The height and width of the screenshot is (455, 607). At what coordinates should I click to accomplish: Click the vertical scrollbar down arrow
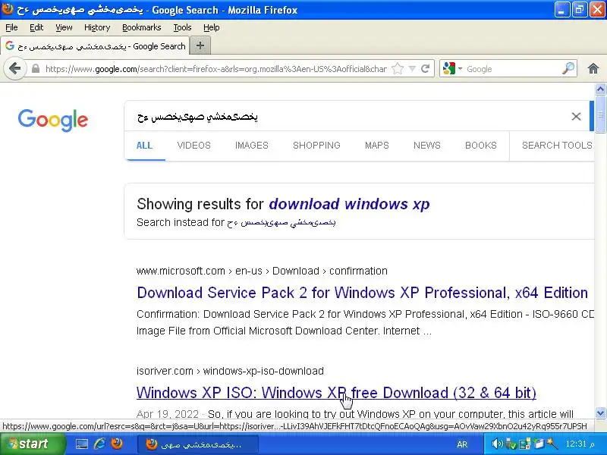600,413
